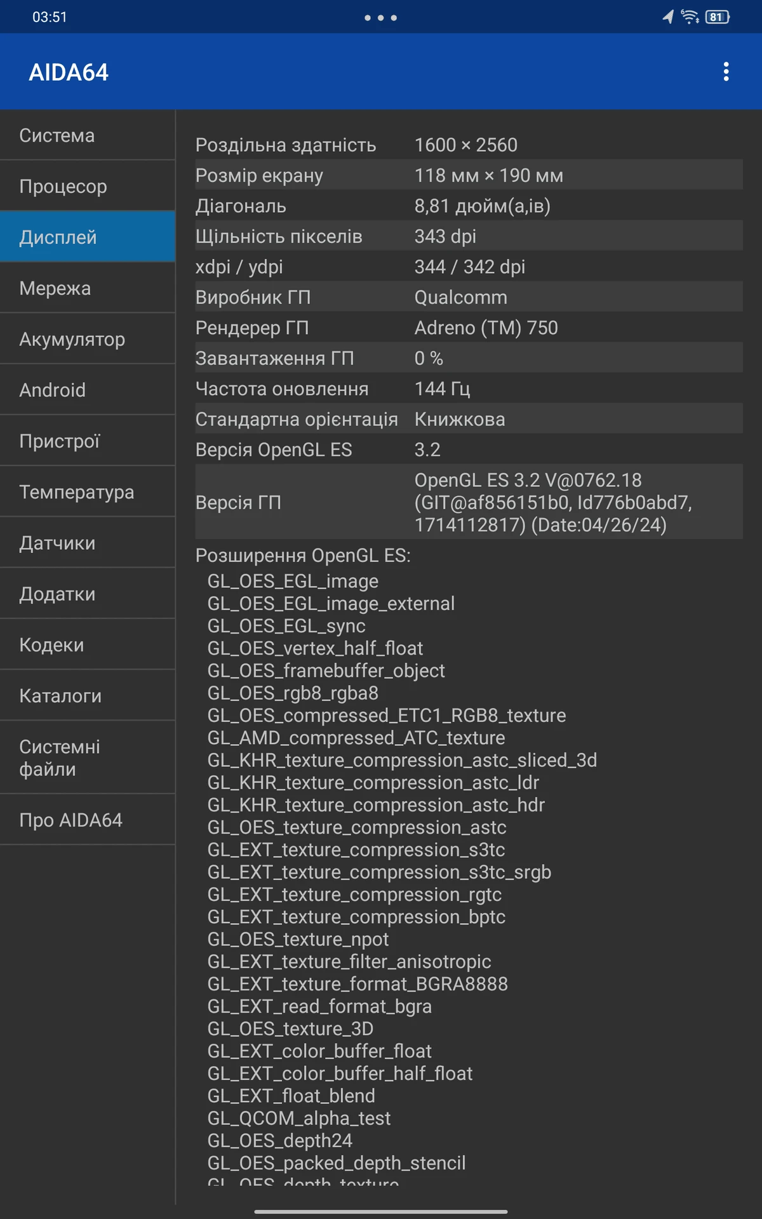Image resolution: width=762 pixels, height=1219 pixels.
Task: Select the Розмір екрану row
Action: pos(469,175)
